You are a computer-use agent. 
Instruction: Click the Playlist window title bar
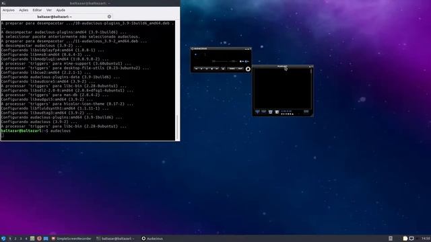(x=283, y=67)
